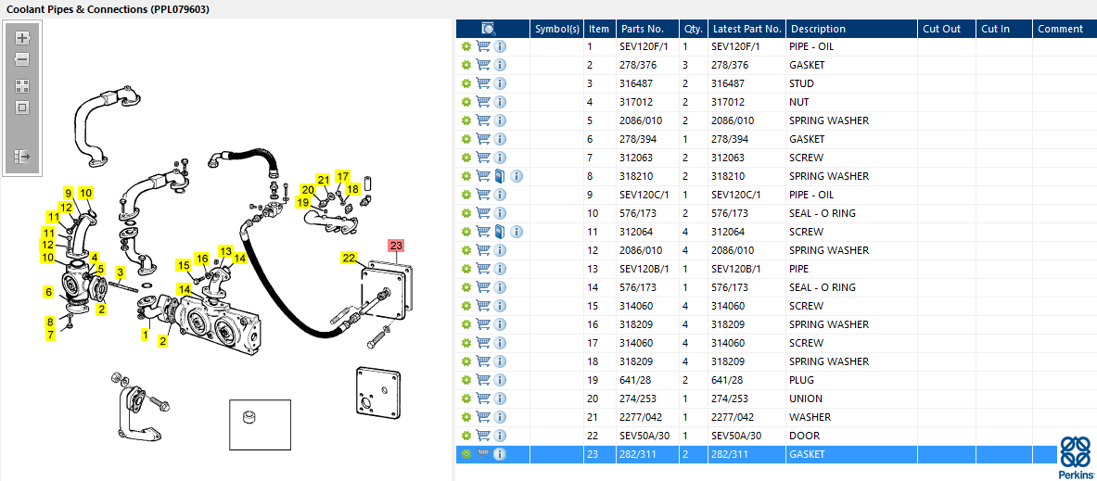Screen dimensions: 1097x481
Task: Select highlighted callout 23 in diagram
Action: point(397,246)
